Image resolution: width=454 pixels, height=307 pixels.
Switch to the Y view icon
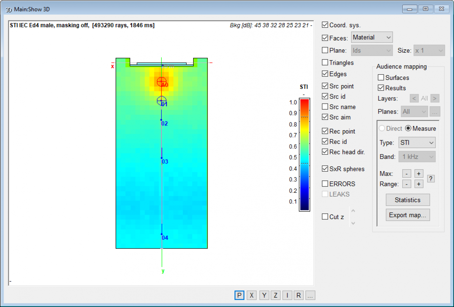click(264, 295)
